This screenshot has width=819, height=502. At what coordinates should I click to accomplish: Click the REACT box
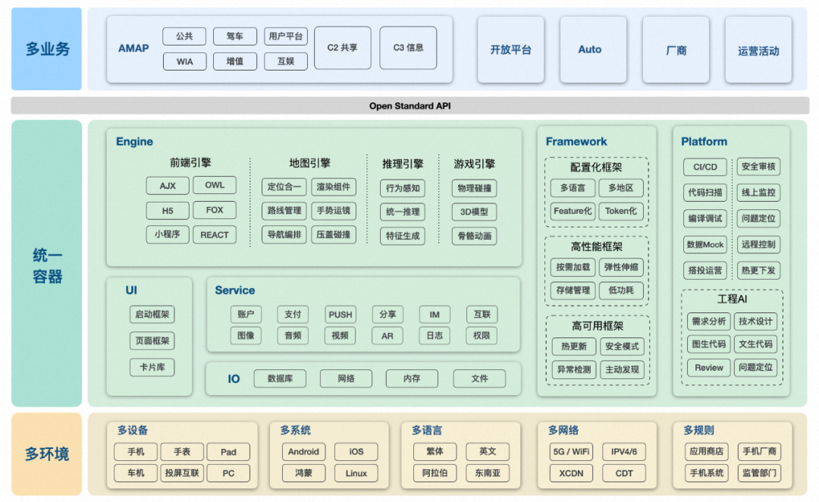(214, 235)
